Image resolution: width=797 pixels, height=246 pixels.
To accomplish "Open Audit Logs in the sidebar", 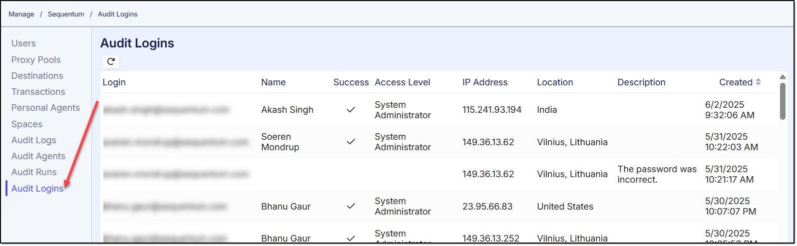I will (34, 140).
